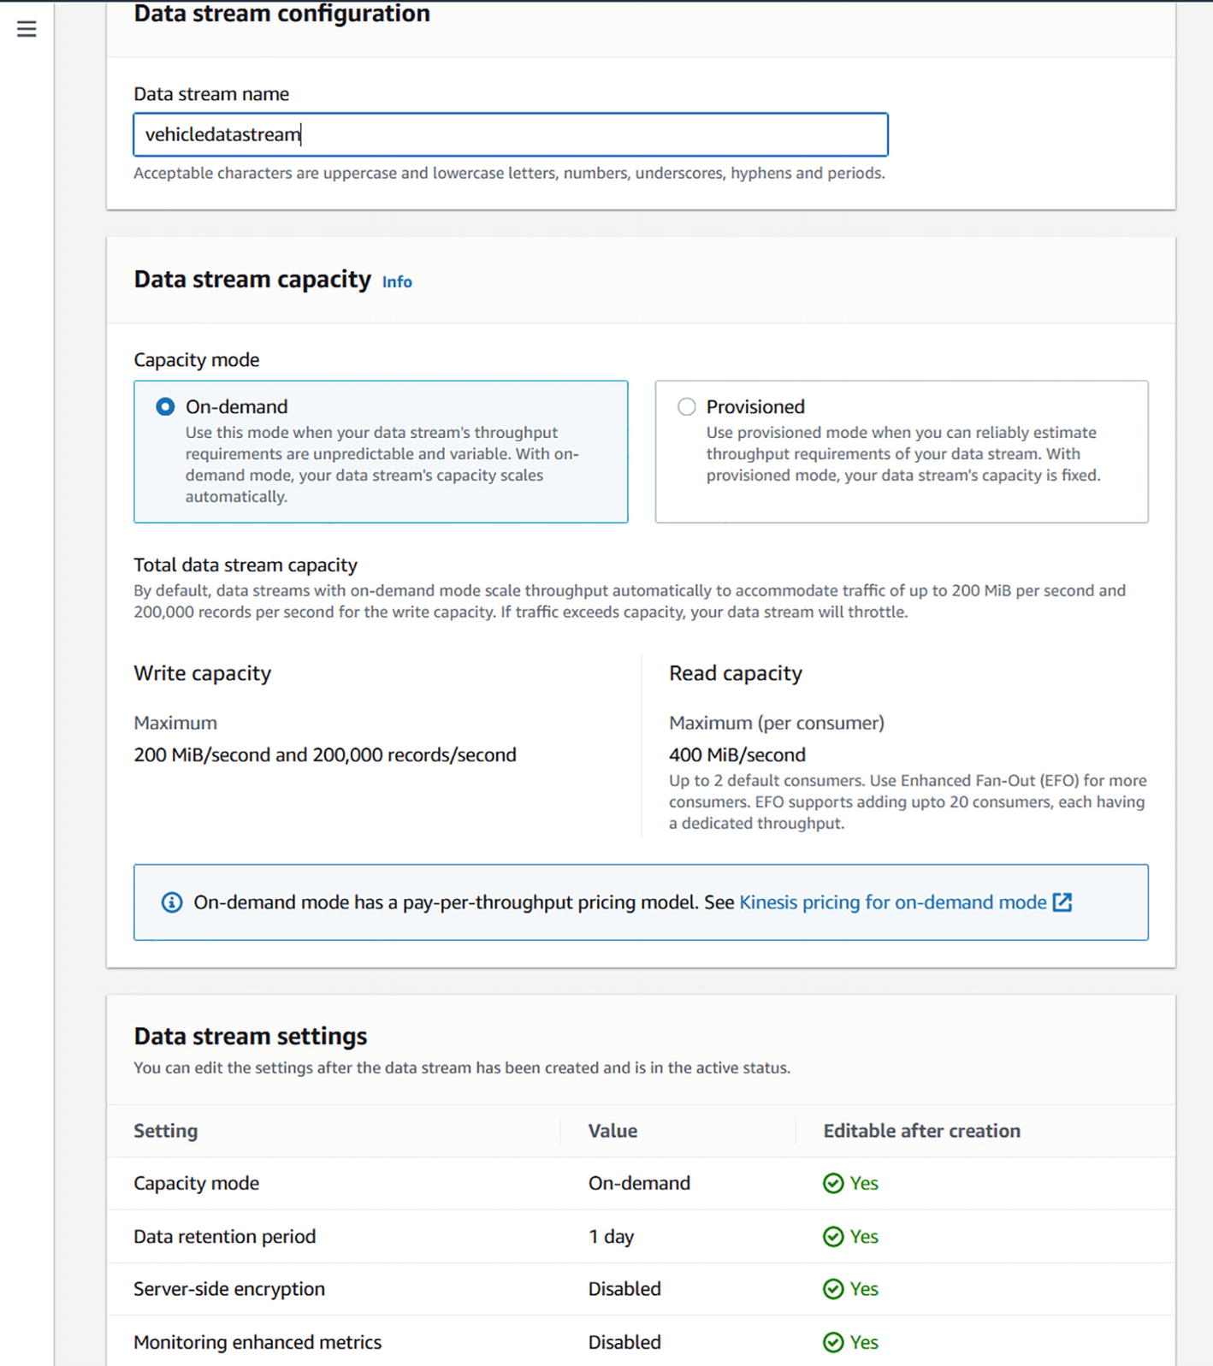Open Kinesis pricing for on-demand mode link
Screen dimensions: 1213x1366
(892, 902)
